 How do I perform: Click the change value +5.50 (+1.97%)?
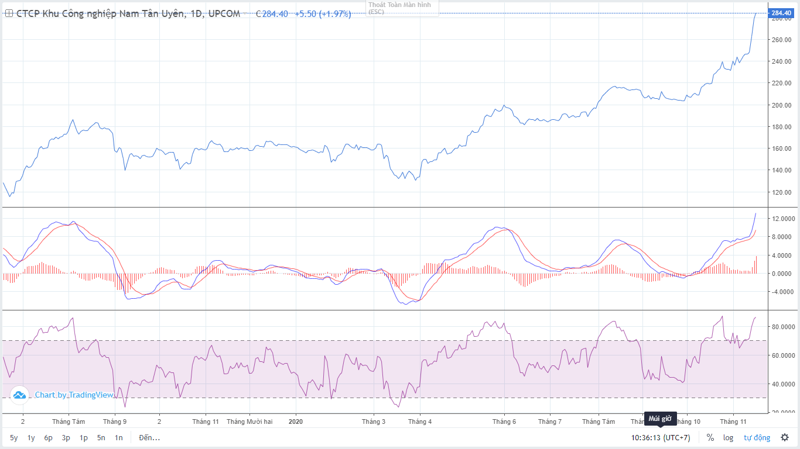tap(323, 14)
